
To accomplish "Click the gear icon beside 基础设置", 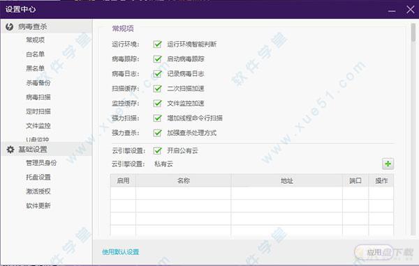I will 10,149.
